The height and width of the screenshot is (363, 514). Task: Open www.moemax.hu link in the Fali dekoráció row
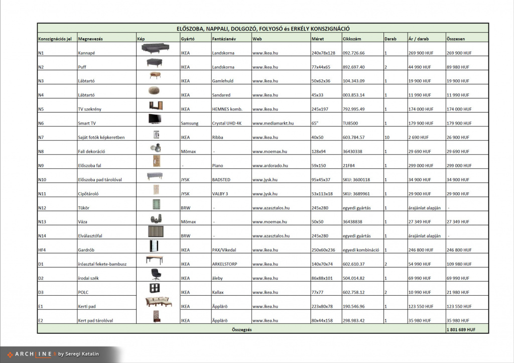click(270, 152)
